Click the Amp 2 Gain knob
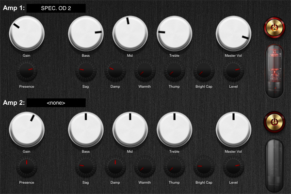 (x=27, y=129)
